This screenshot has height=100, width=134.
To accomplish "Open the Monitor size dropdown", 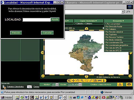I will click(x=57, y=85).
